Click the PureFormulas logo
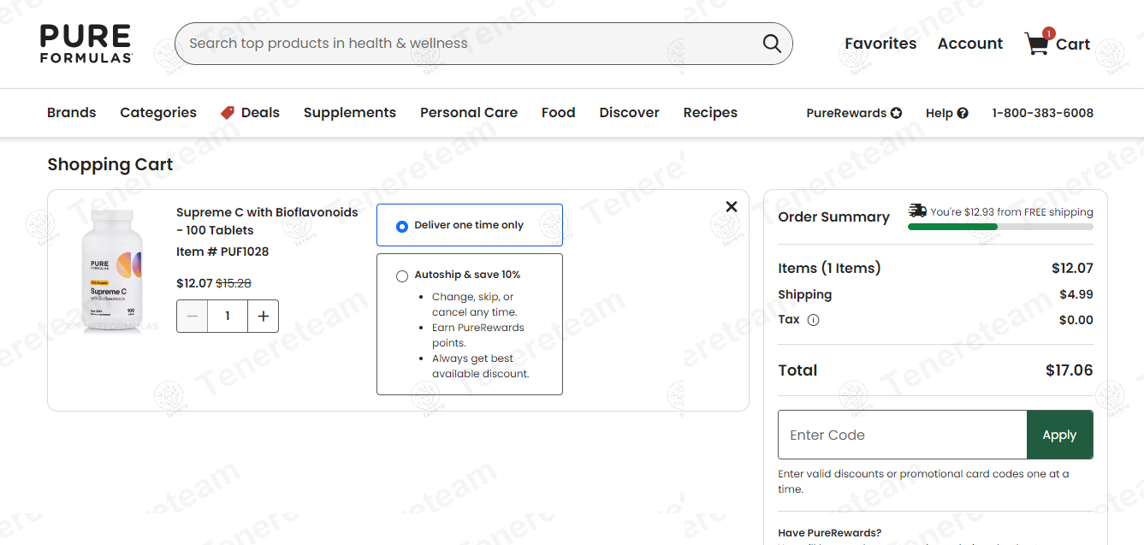1144x545 pixels. (x=86, y=44)
